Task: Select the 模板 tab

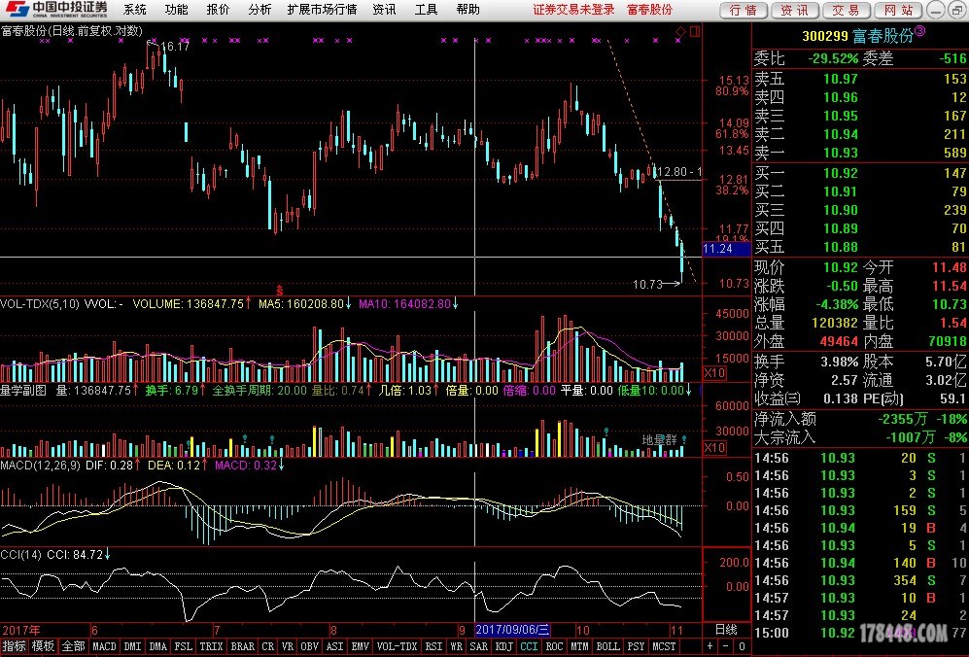Action: pyautogui.click(x=44, y=646)
